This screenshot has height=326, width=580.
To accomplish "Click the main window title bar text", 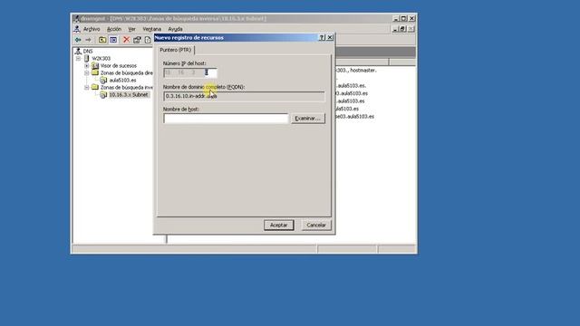I will [173, 18].
